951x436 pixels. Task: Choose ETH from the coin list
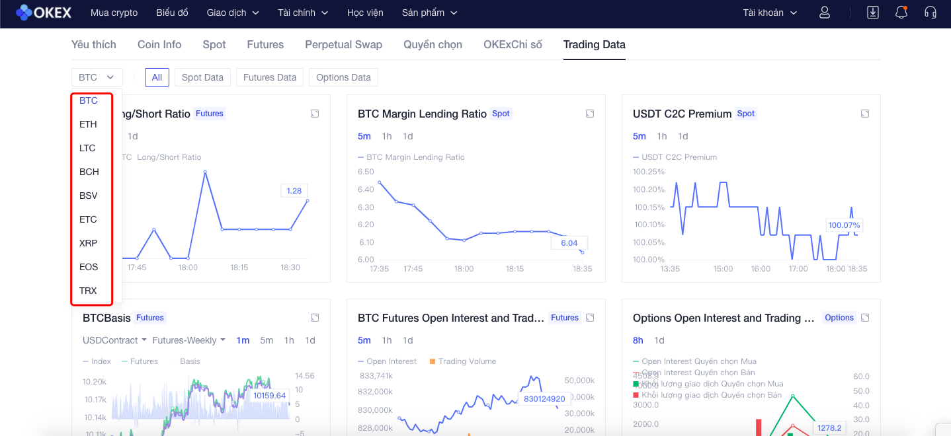pyautogui.click(x=88, y=124)
